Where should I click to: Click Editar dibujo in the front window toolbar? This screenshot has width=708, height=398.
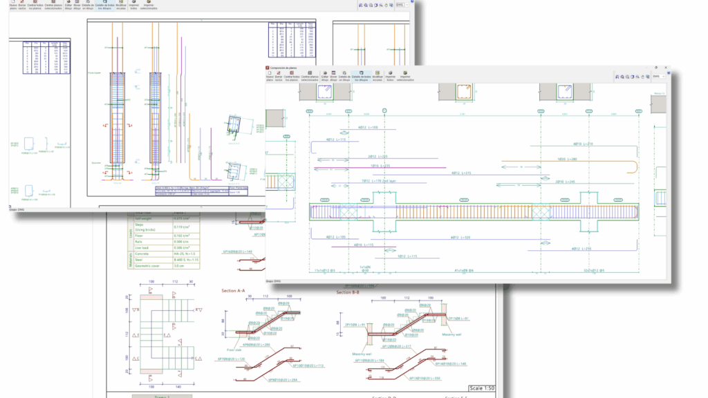[x=325, y=76]
